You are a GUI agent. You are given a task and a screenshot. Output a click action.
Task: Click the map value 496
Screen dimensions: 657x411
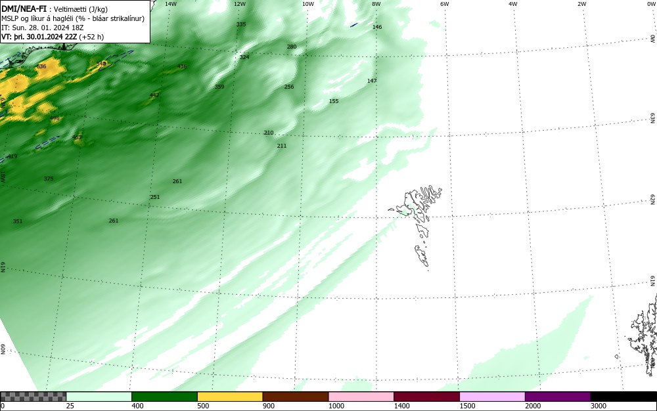[55, 118]
